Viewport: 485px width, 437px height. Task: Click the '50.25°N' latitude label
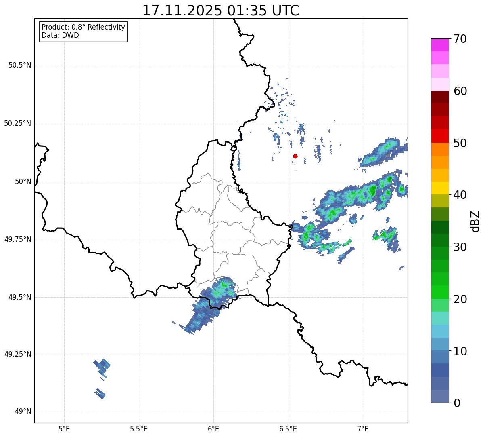point(18,123)
